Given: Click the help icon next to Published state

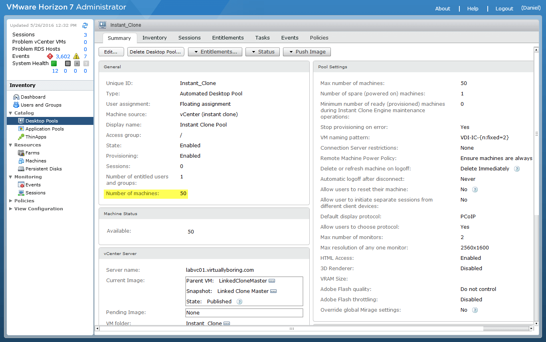Looking at the screenshot, I should (239, 302).
